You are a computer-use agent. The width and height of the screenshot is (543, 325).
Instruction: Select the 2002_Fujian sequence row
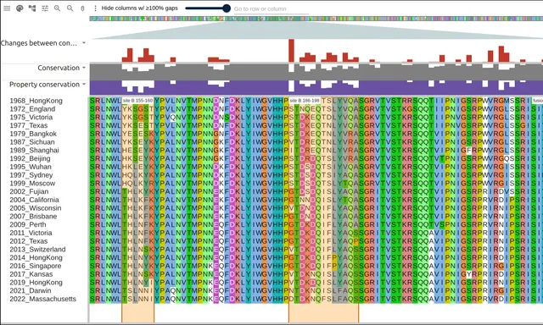click(29, 191)
